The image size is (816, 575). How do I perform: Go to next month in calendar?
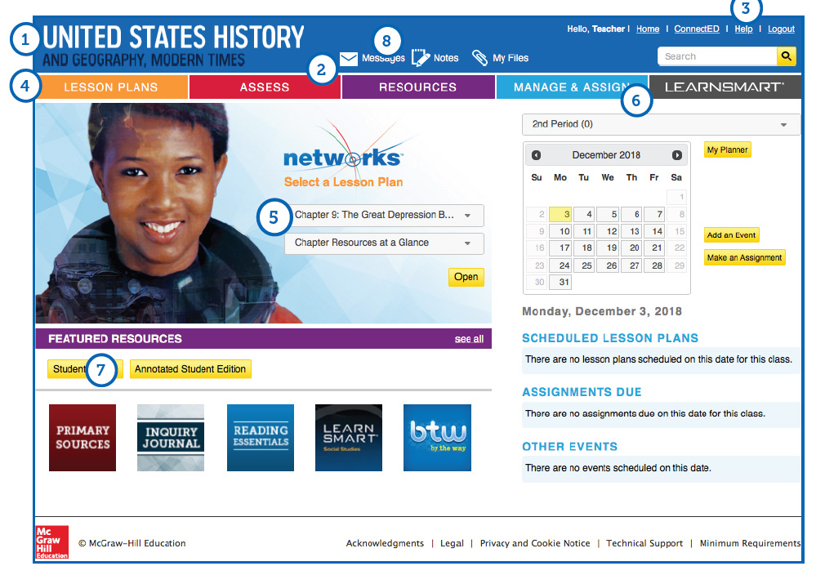pyautogui.click(x=676, y=155)
